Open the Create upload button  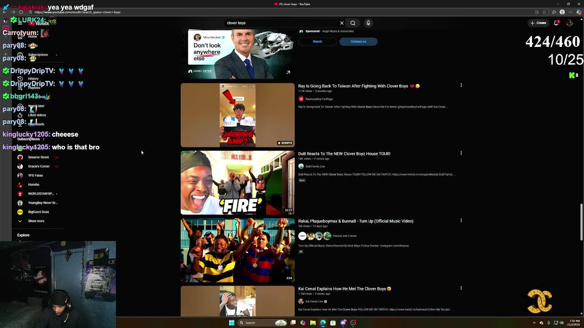(x=538, y=23)
